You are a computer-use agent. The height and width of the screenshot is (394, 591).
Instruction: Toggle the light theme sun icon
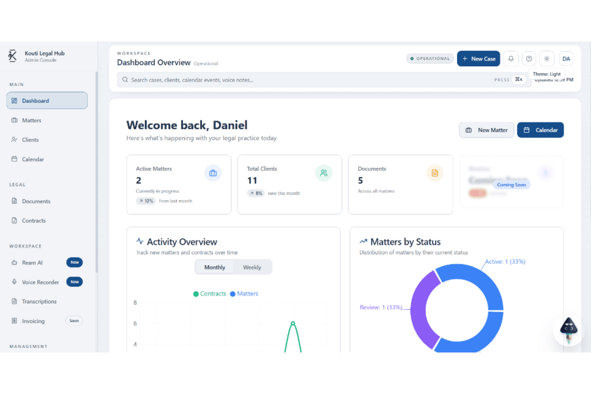547,59
